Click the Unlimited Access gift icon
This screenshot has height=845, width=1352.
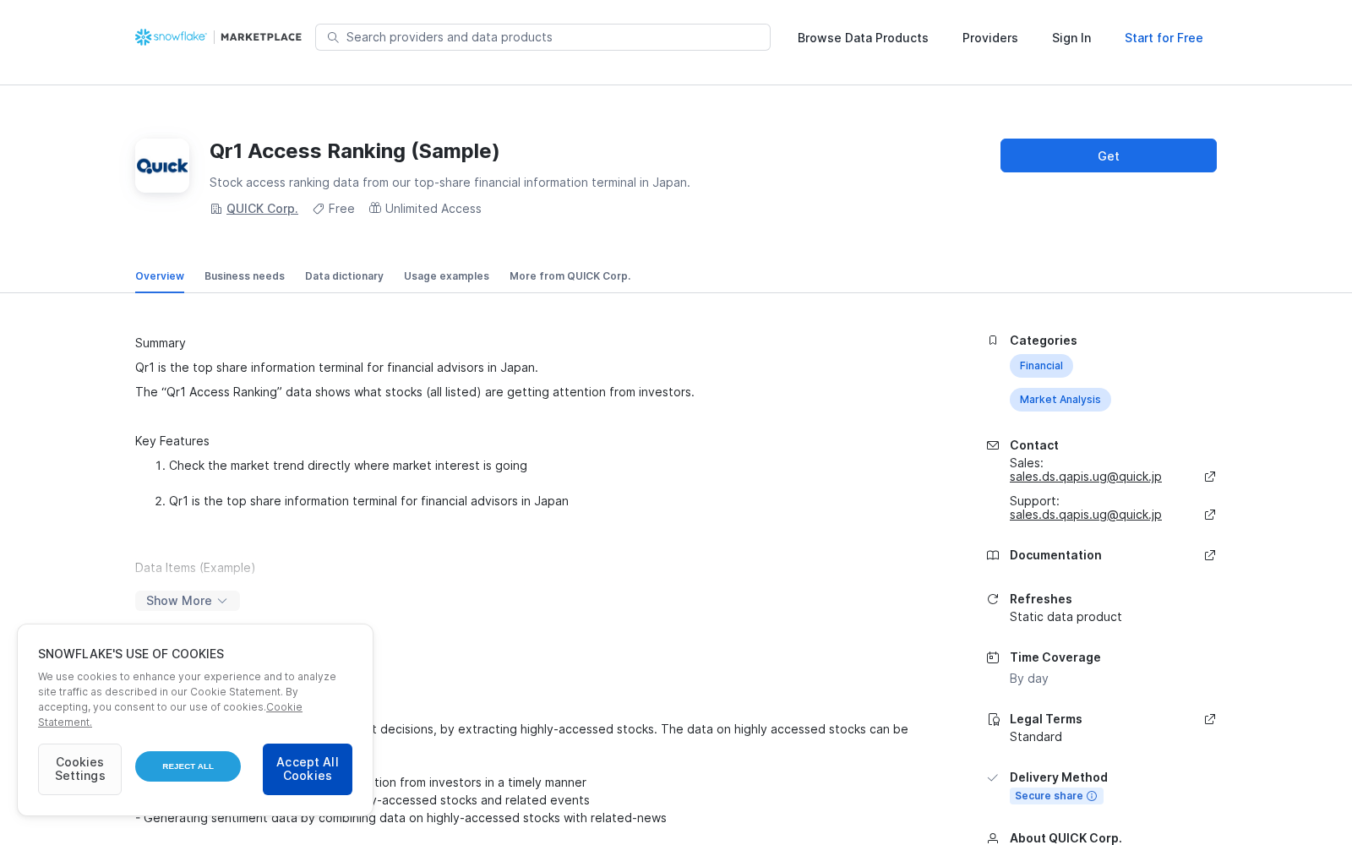(x=375, y=208)
